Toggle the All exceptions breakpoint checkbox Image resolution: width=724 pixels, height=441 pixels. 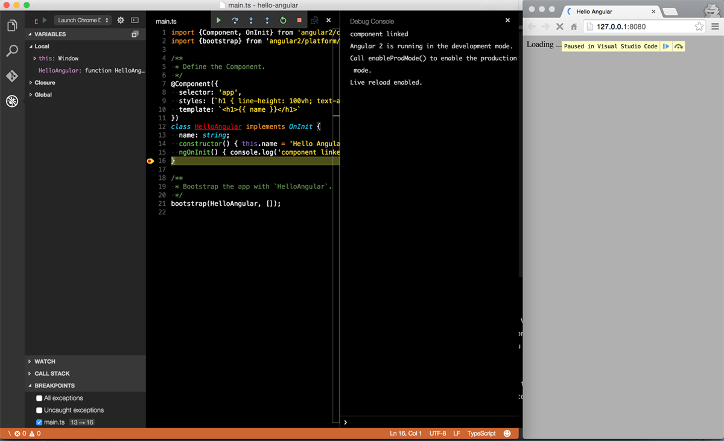pos(39,398)
